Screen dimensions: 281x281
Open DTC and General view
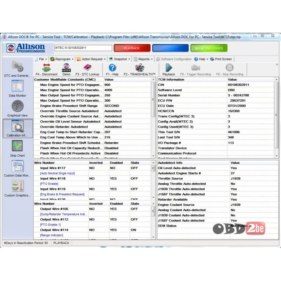pyautogui.click(x=17, y=69)
